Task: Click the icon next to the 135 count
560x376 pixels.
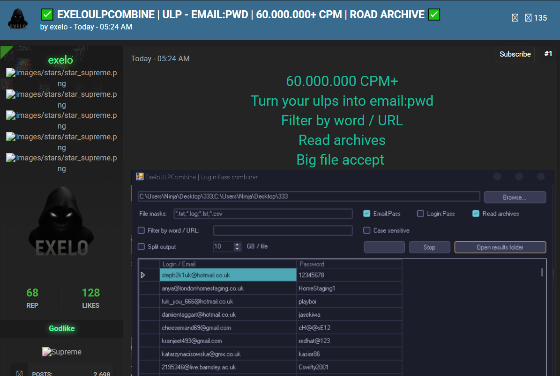Action: [x=528, y=18]
